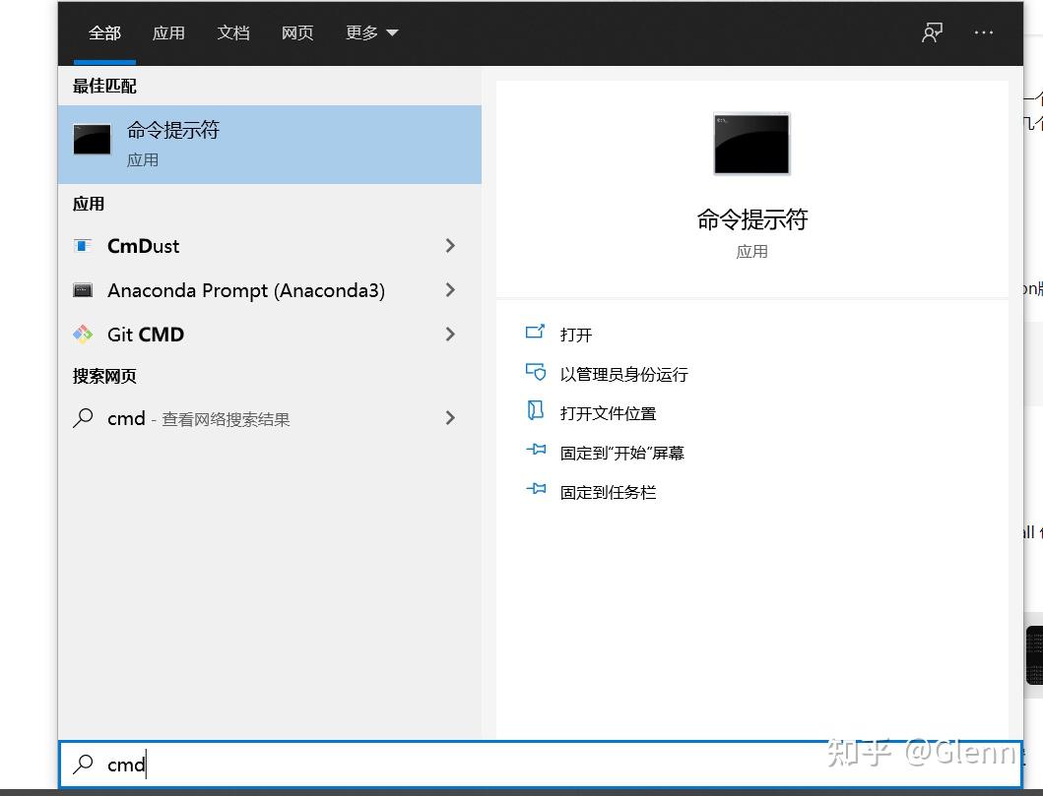Expand the CmDust result chevron
The width and height of the screenshot is (1043, 796).
(x=450, y=246)
